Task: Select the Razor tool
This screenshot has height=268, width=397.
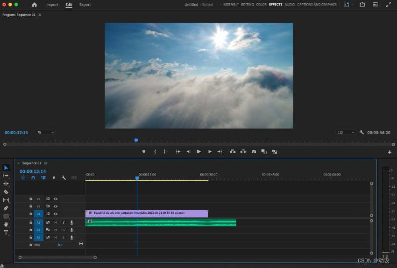Action: point(6,192)
